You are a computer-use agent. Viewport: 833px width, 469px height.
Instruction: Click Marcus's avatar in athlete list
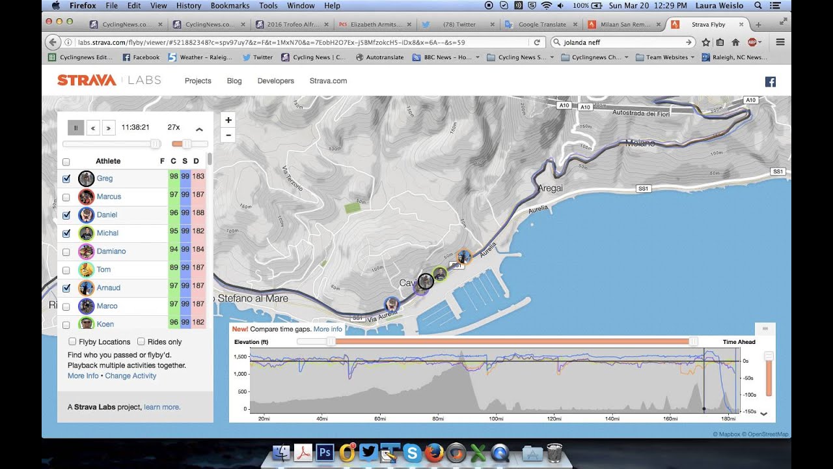pos(86,197)
